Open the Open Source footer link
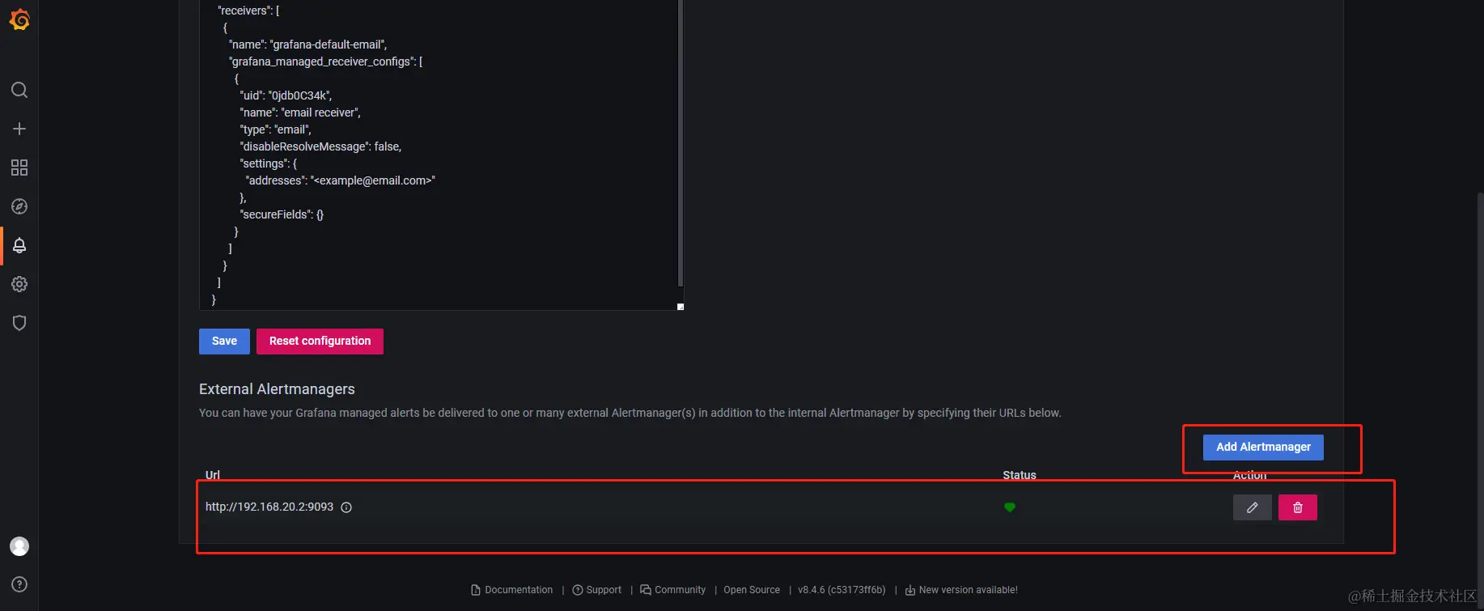 pos(752,590)
